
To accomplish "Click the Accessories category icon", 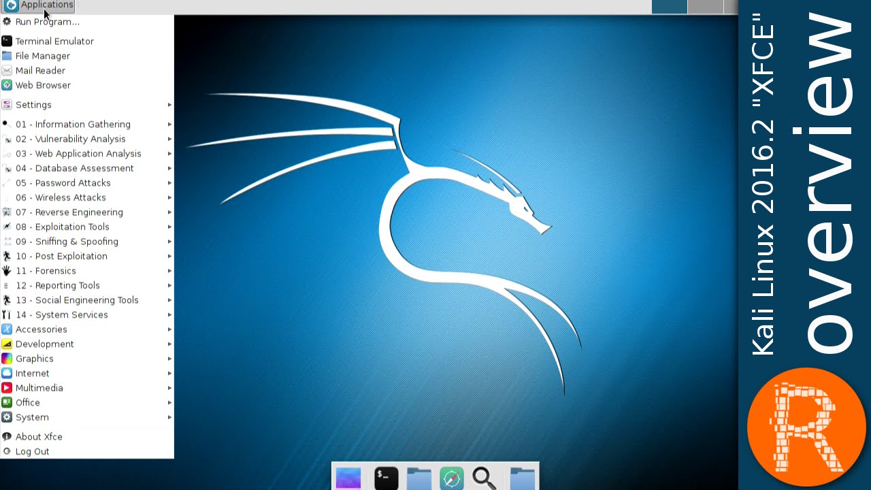I will (x=7, y=329).
